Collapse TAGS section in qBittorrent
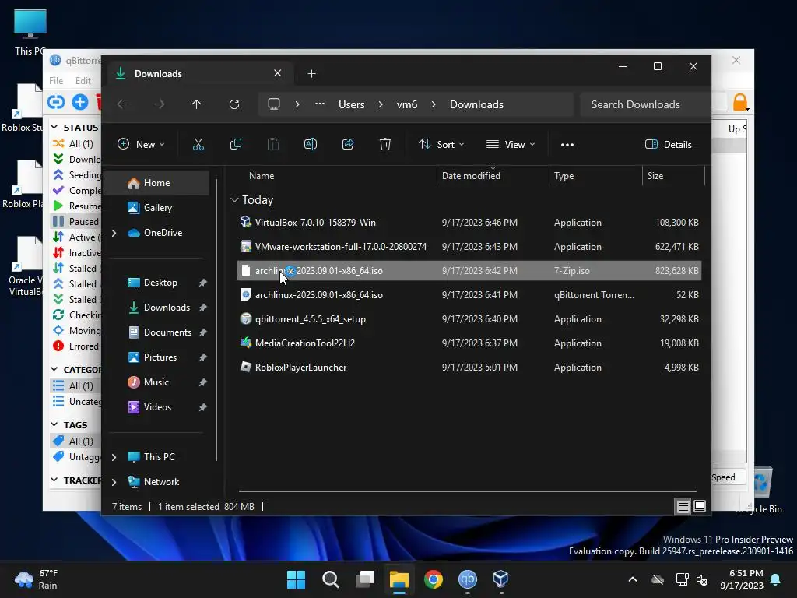This screenshot has width=797, height=598. click(x=55, y=424)
